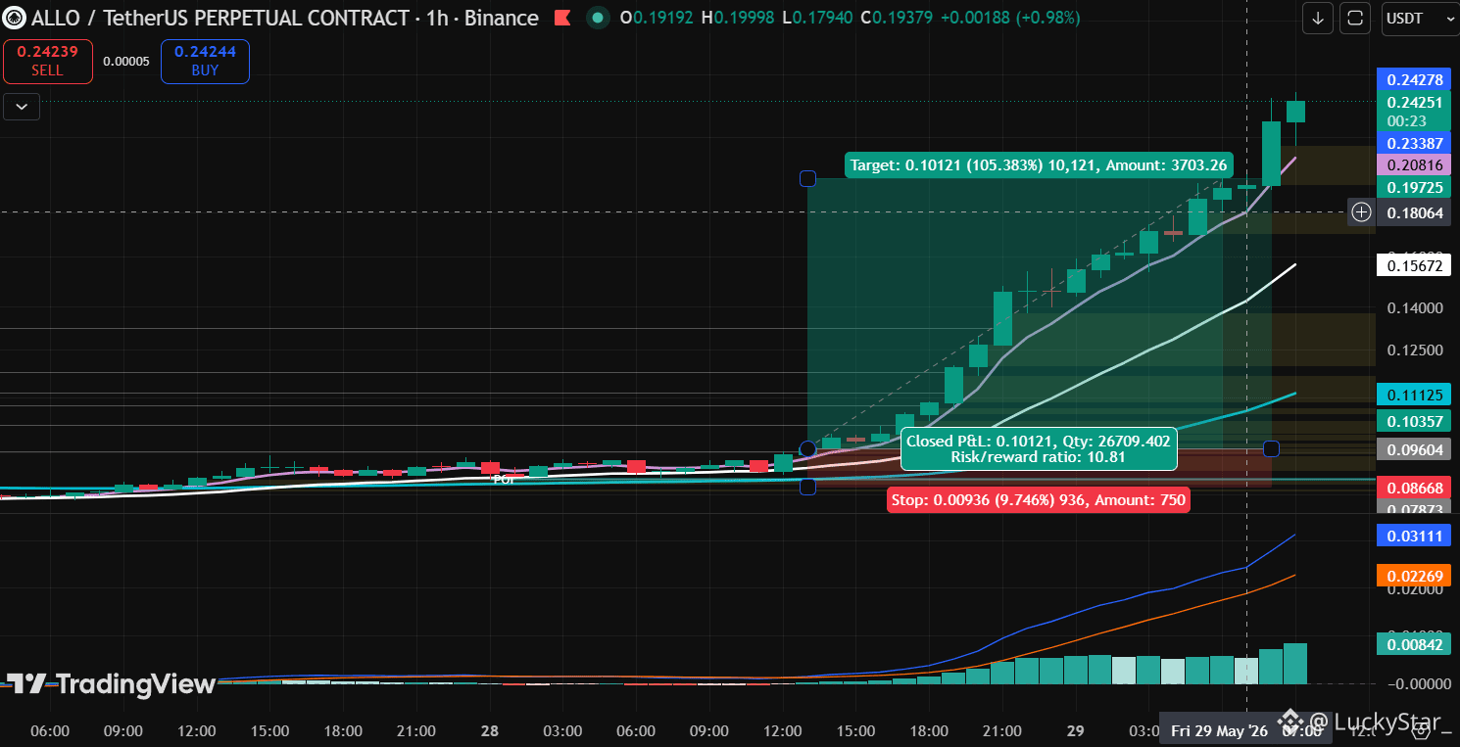Click the cyan 0.11125 price label
1460x747 pixels.
coord(1413,395)
